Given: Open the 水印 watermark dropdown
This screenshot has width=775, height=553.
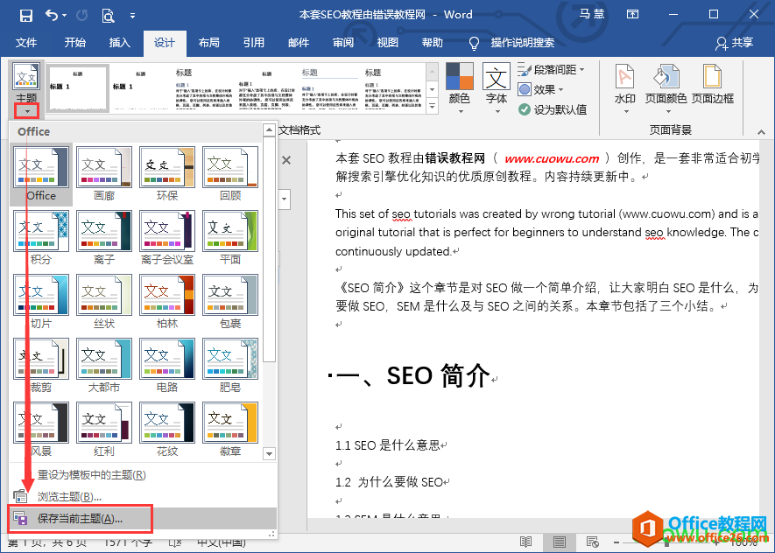Looking at the screenshot, I should (624, 88).
